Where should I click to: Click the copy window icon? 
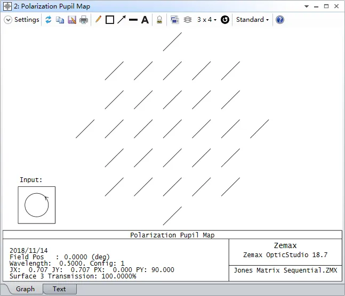60,20
